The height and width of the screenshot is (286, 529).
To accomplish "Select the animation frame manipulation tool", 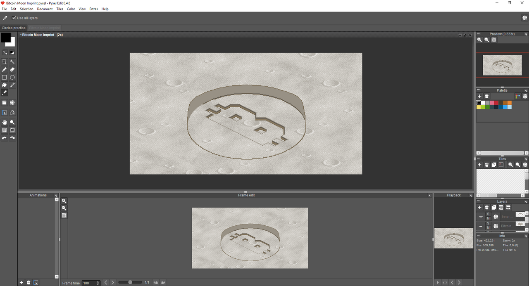I will (x=5, y=112).
